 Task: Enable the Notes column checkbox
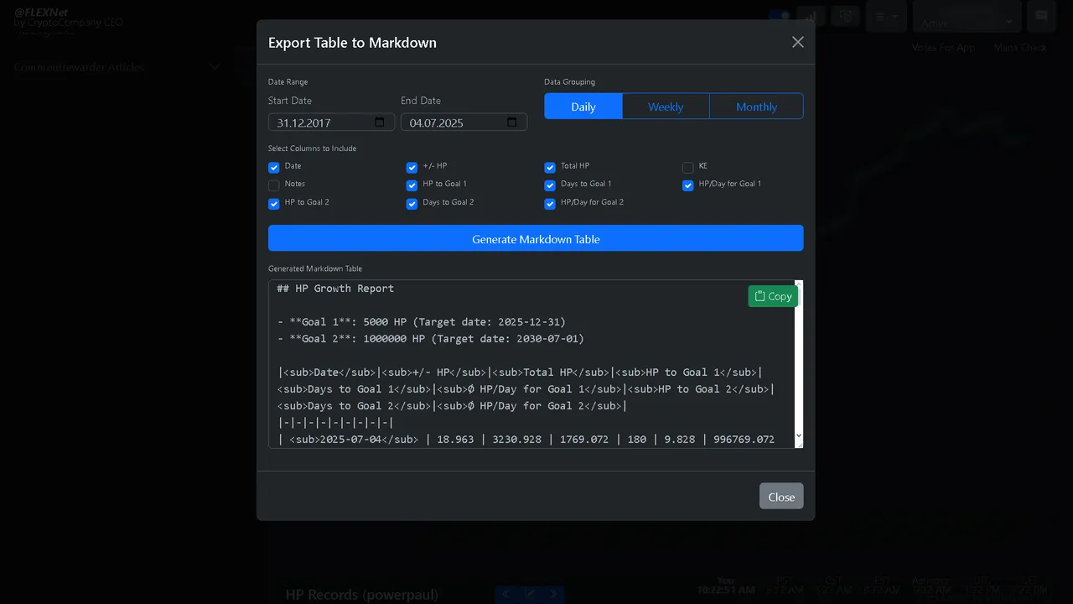(274, 185)
